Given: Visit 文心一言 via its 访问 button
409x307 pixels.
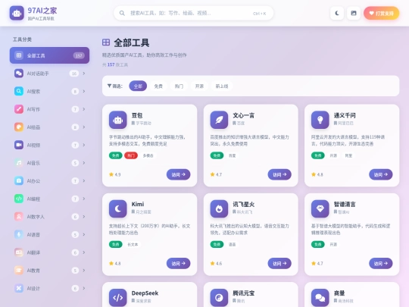Looking at the screenshot, I should pyautogui.click(x=279, y=174).
